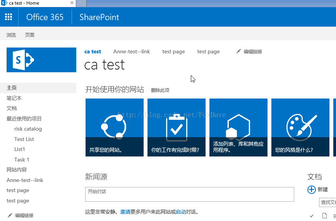Image resolution: width=336 pixels, height=221 pixels.
Task: Click the 开始使用你的网站 heading
Action: (115, 89)
